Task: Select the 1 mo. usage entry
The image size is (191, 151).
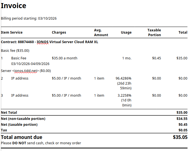Action: tap(126, 58)
